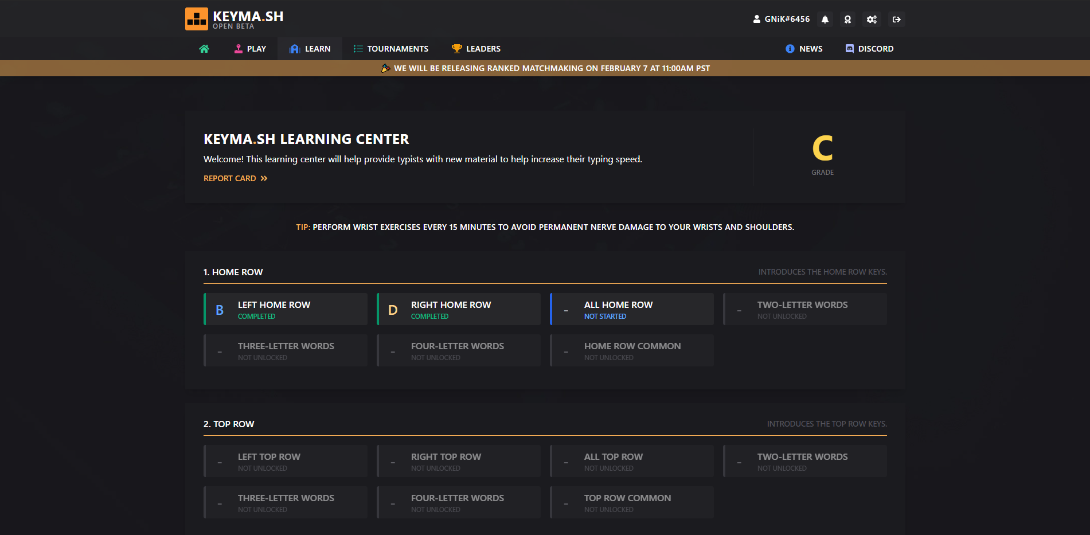Viewport: 1090px width, 535px height.
Task: Click the locked Four-Letter Words home row lesson
Action: [459, 350]
